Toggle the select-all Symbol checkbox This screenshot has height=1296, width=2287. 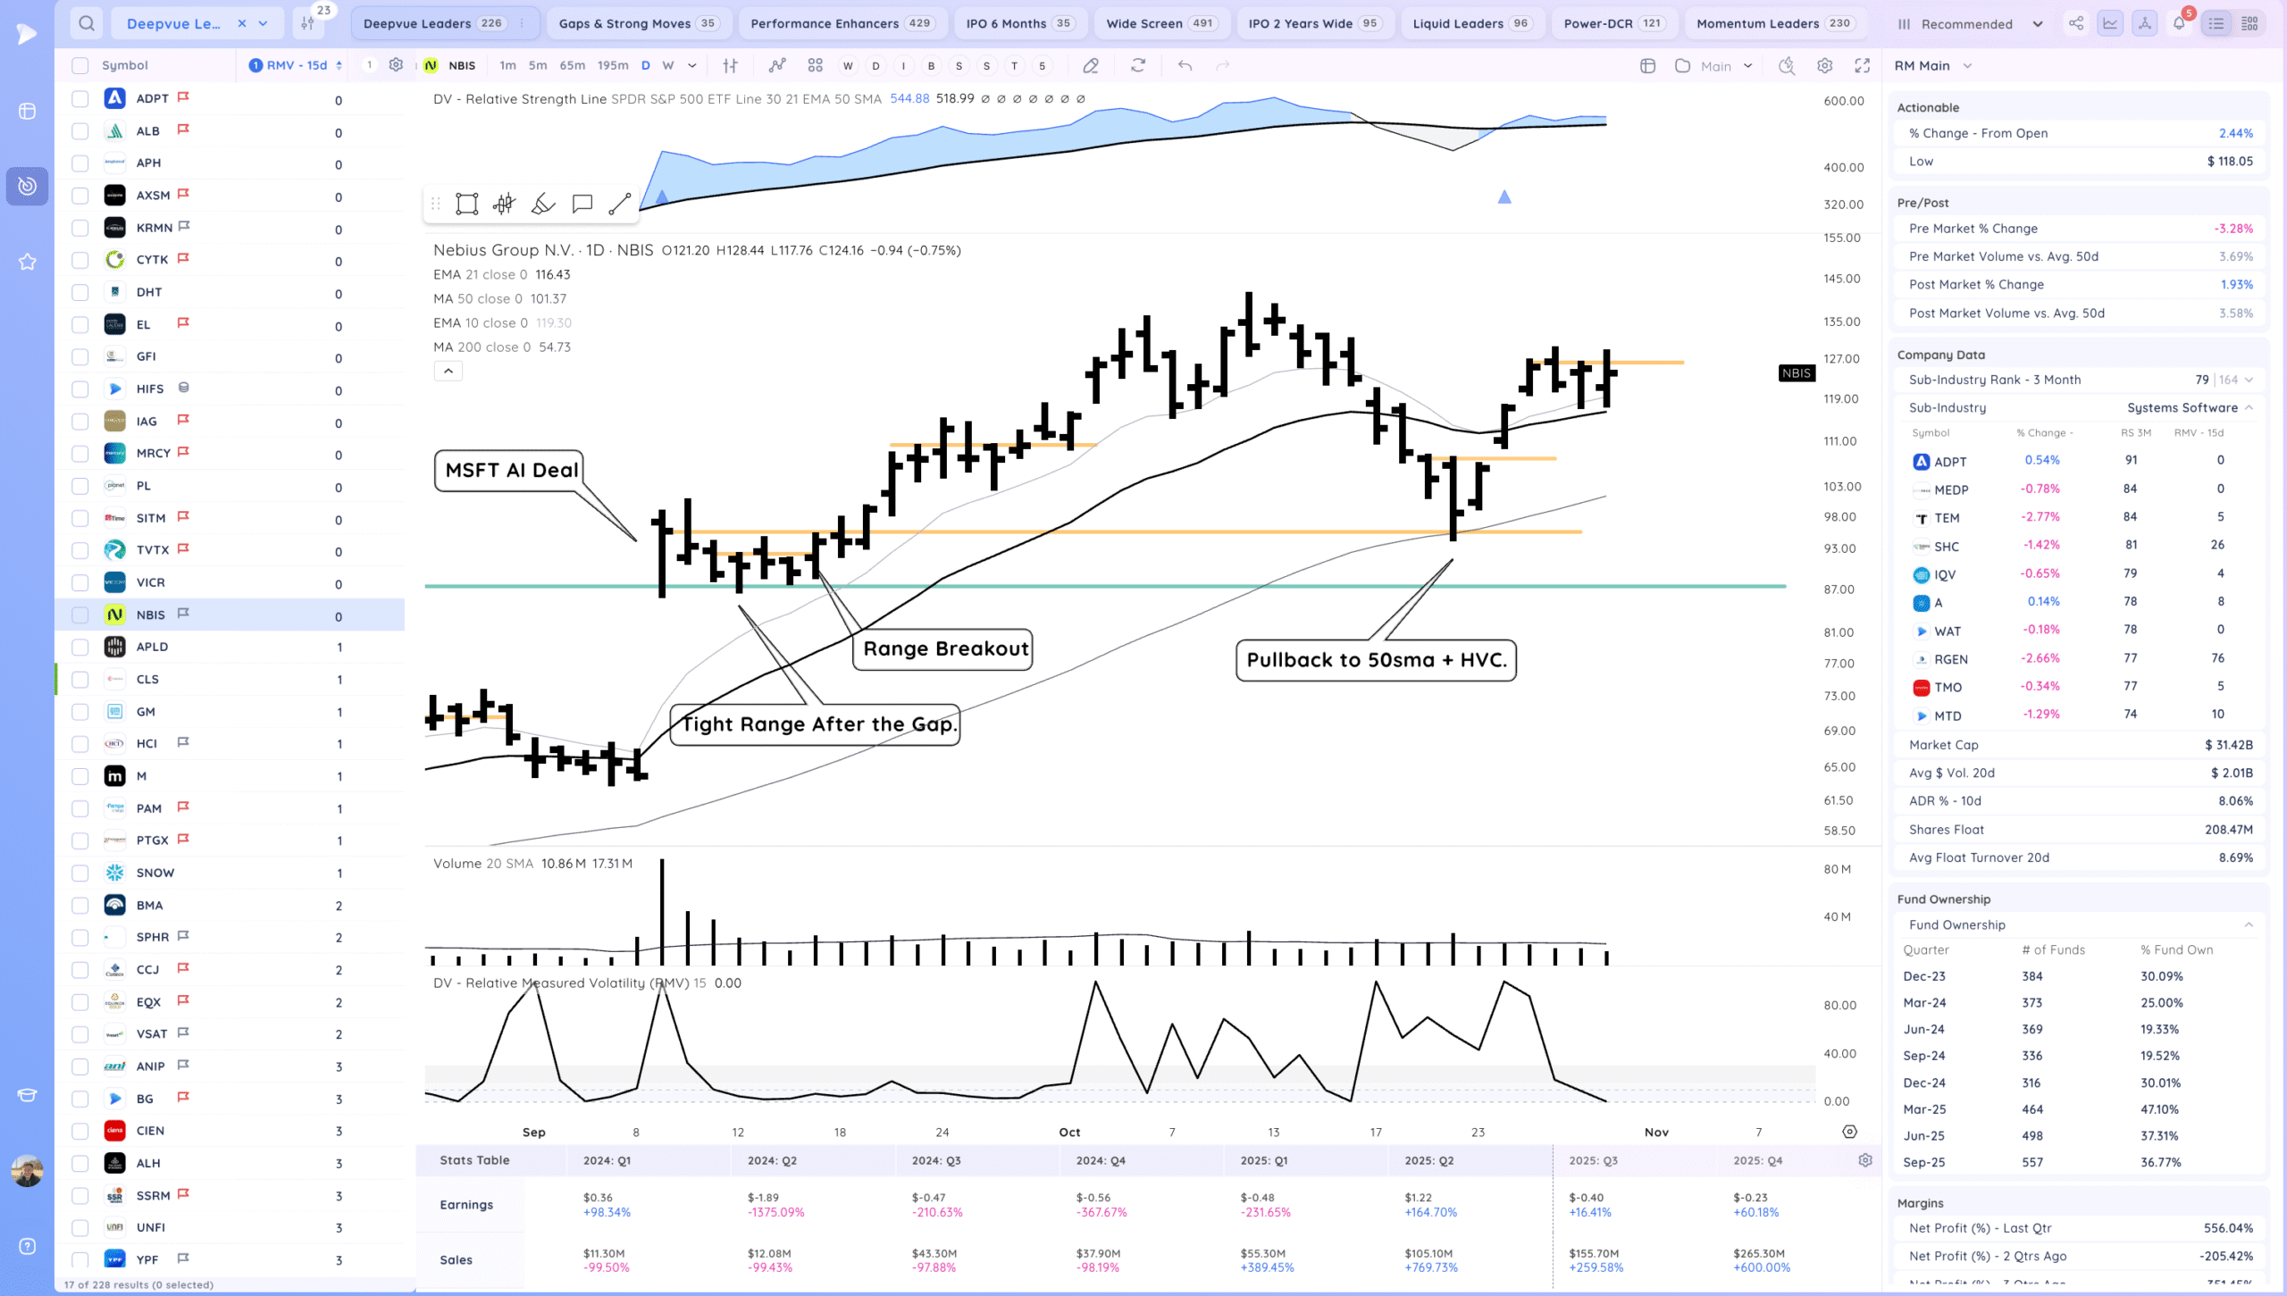[80, 65]
